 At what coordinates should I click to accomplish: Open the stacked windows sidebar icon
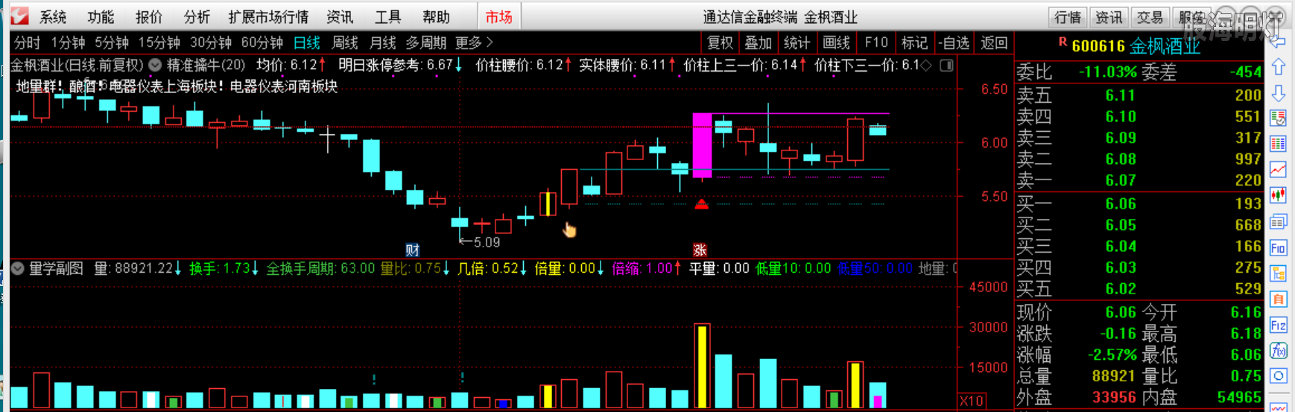tap(1279, 222)
